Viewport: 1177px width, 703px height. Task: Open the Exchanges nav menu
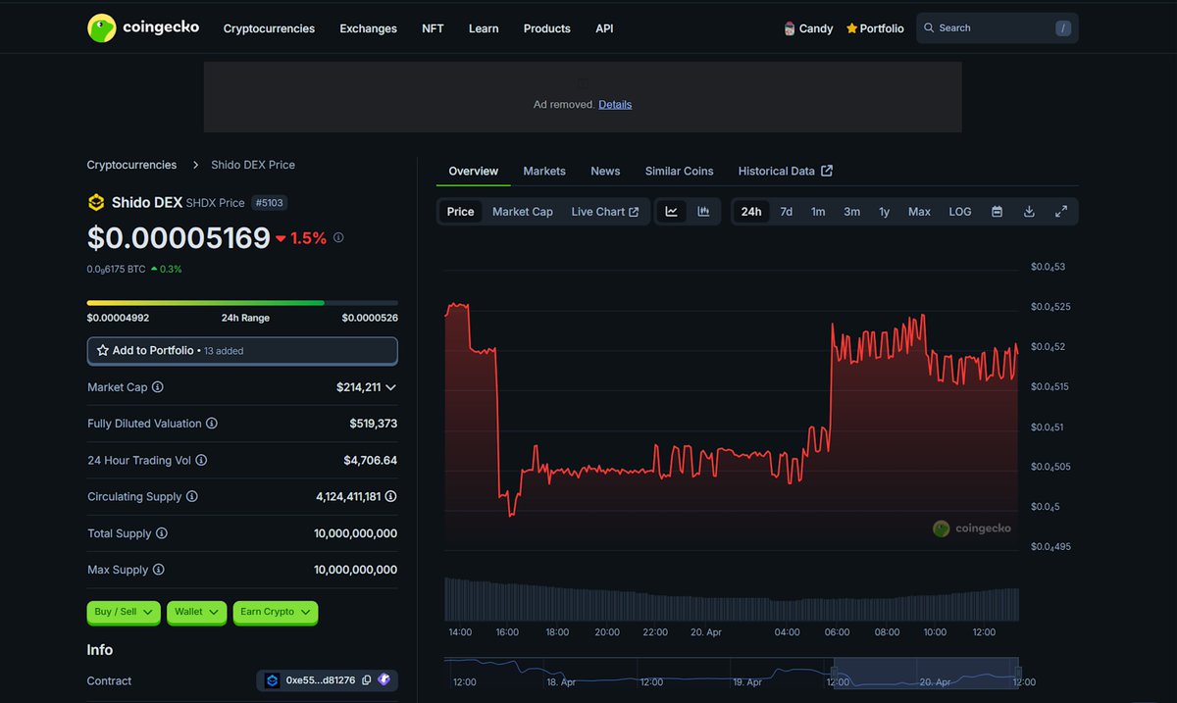click(x=368, y=28)
